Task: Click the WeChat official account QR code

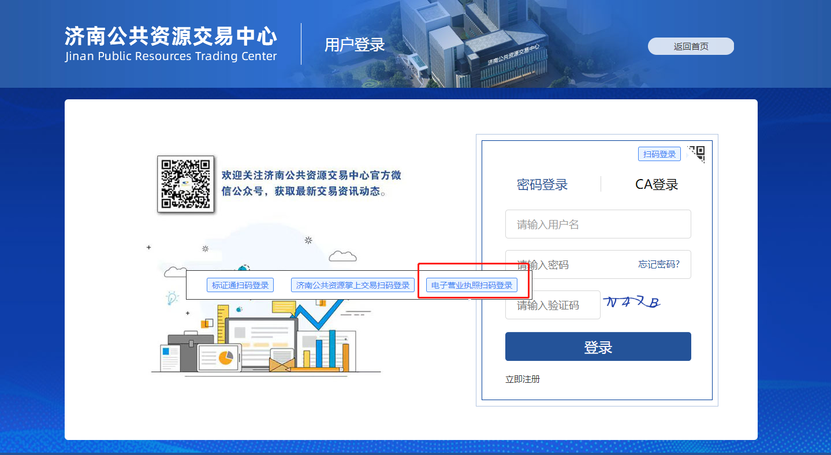Action: tap(186, 184)
